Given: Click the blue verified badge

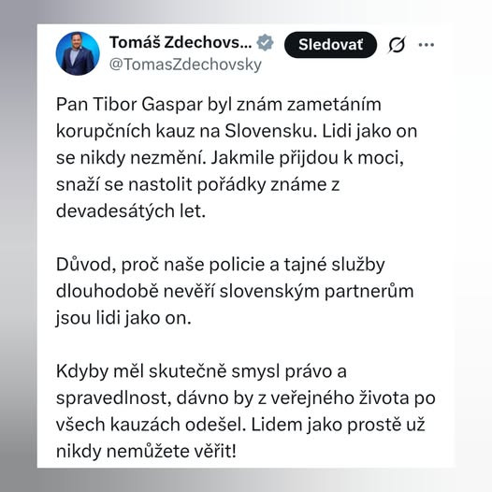Looking at the screenshot, I should pos(265,42).
